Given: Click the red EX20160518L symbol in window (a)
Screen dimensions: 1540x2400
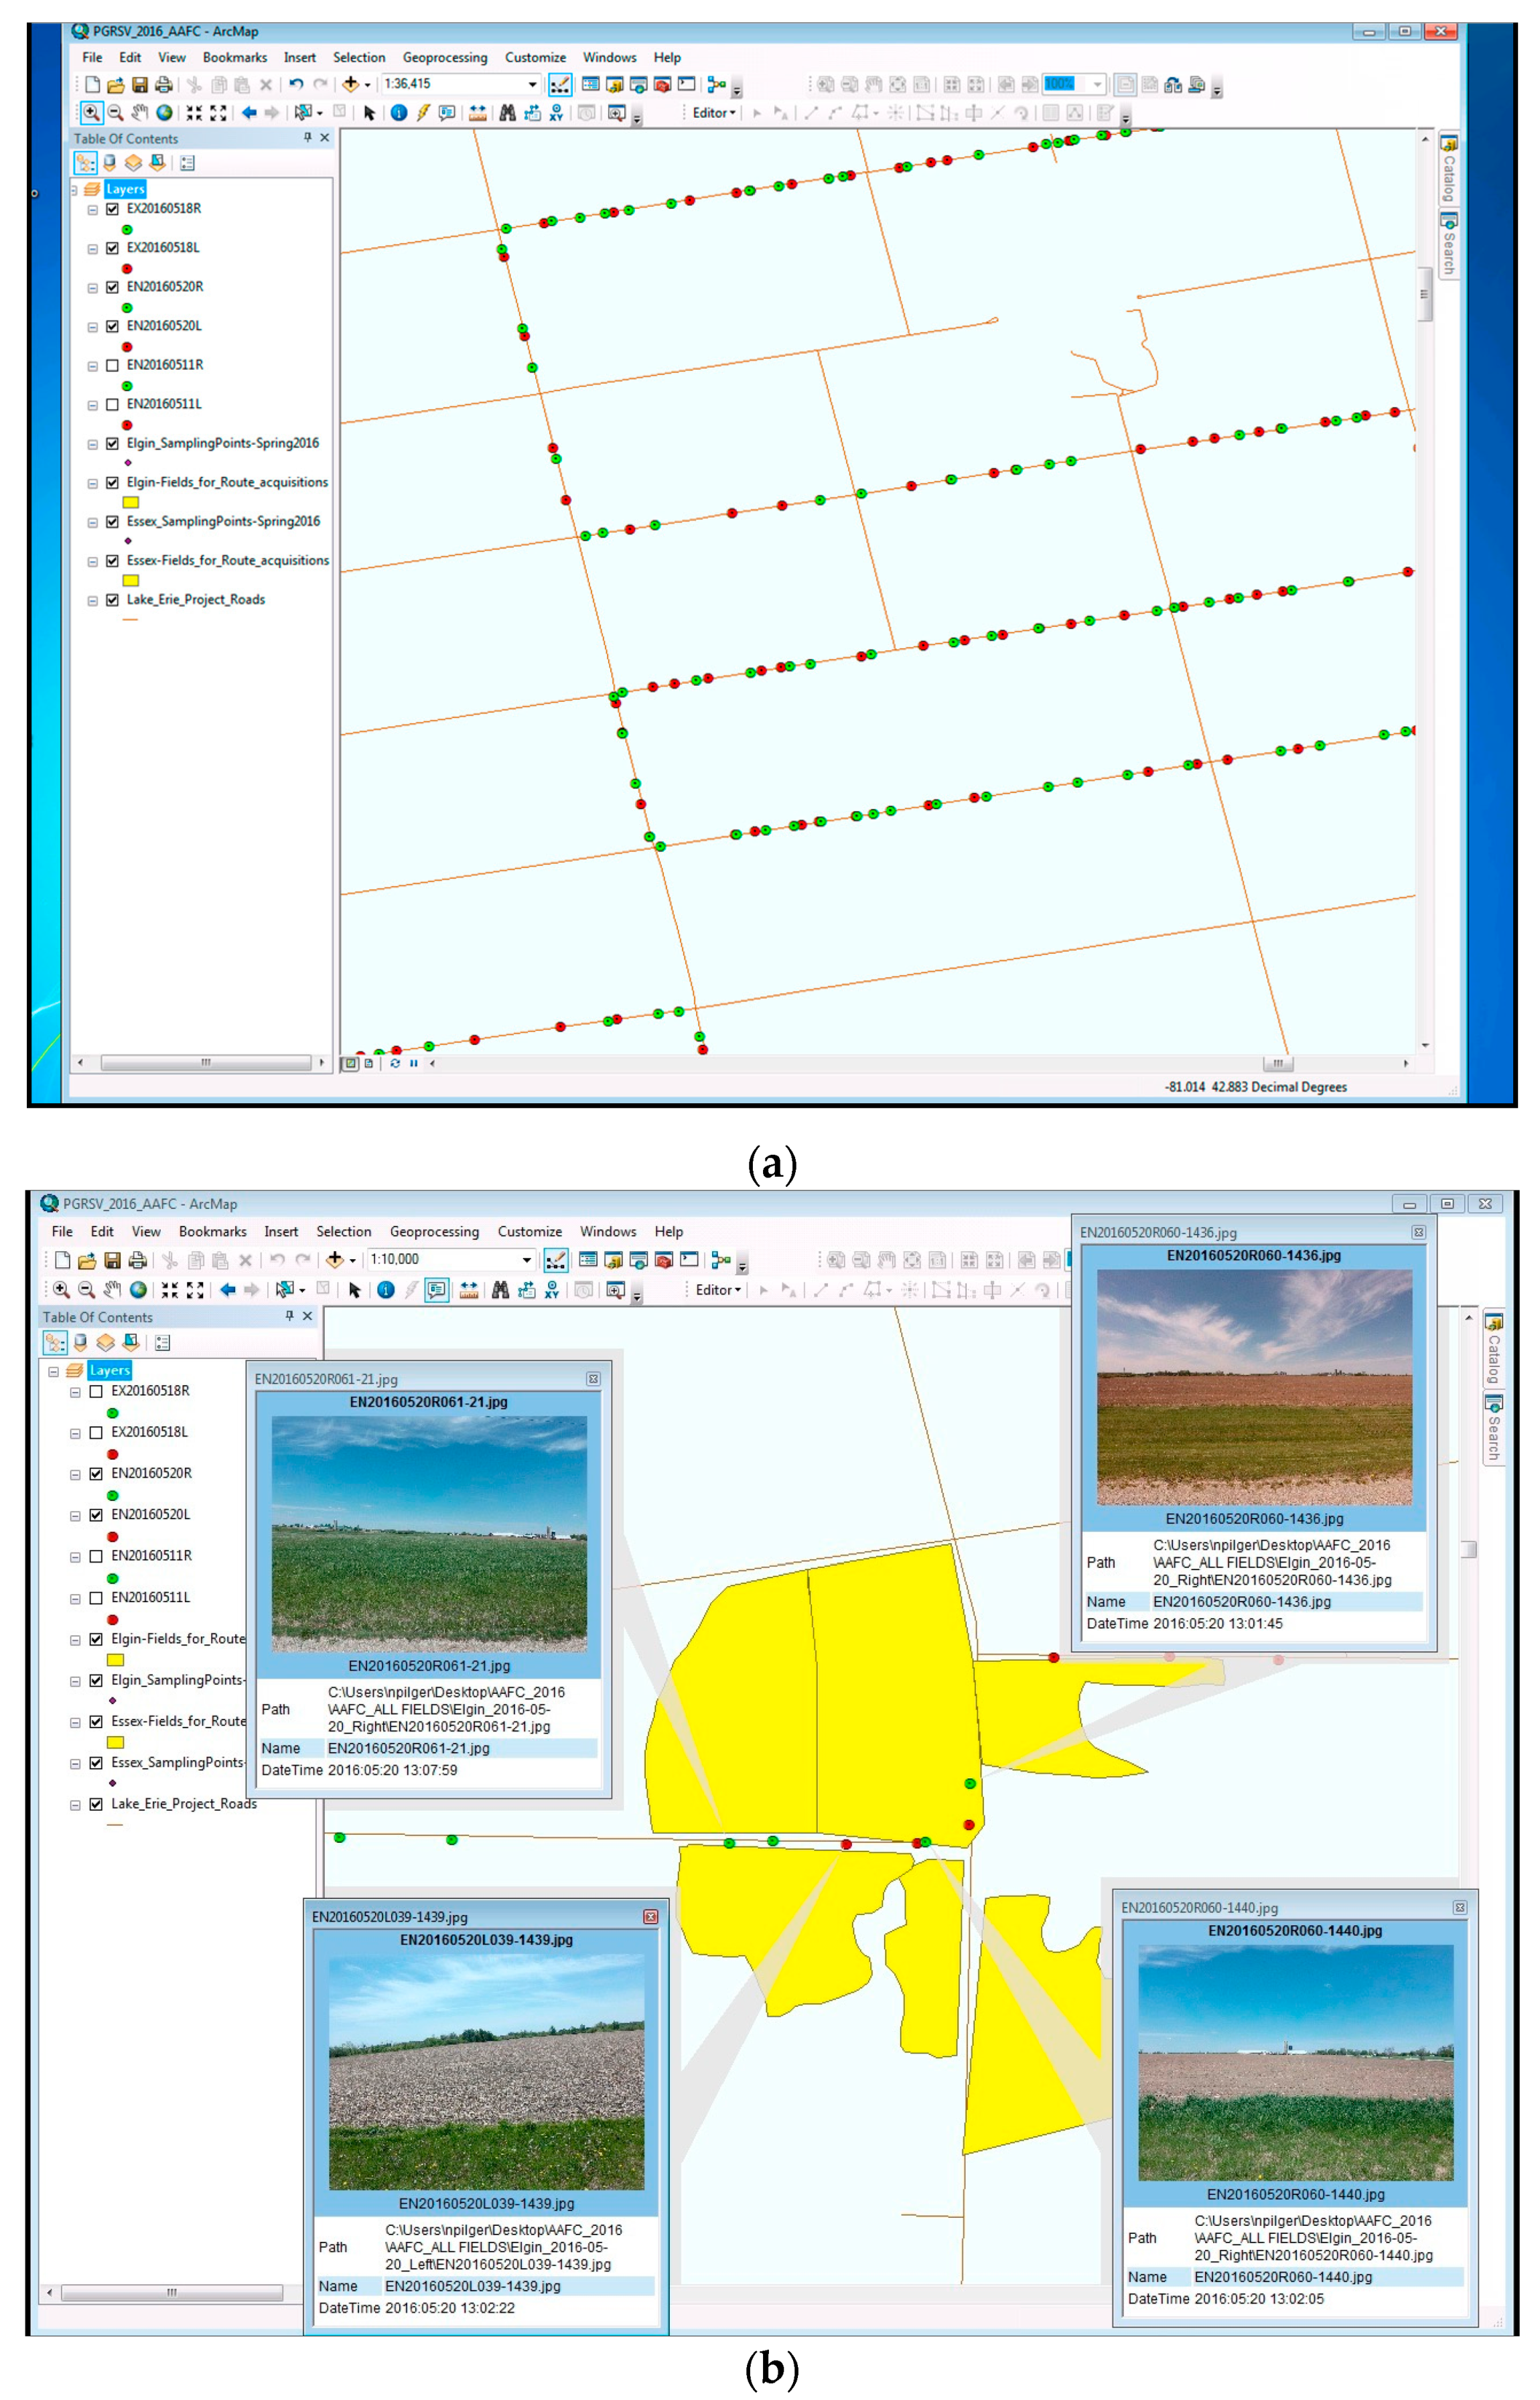Looking at the screenshot, I should click(x=127, y=268).
